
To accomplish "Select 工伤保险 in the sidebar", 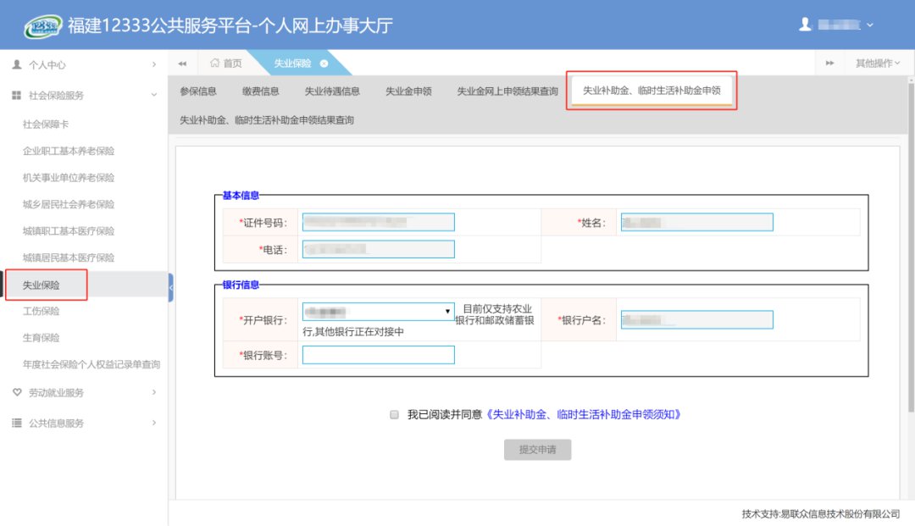I will coord(42,311).
